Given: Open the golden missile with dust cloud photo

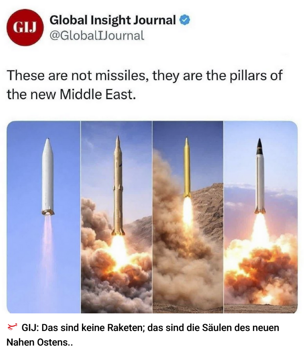Looking at the screenshot, I should 188,217.
